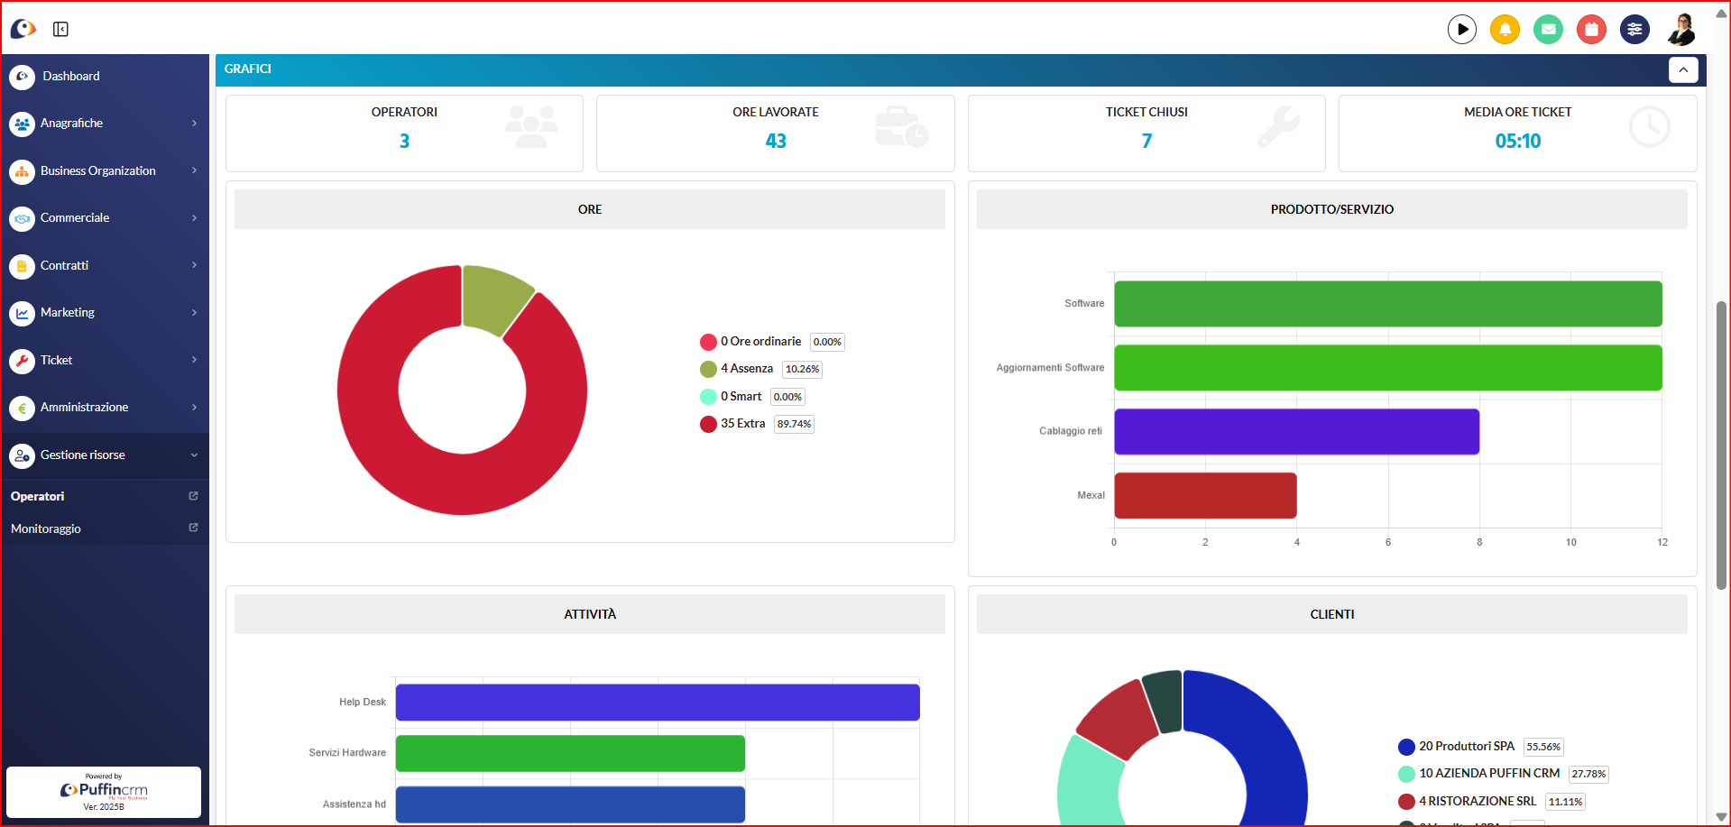The width and height of the screenshot is (1731, 827).
Task: Click the Contratti document icon
Action: [x=22, y=266]
